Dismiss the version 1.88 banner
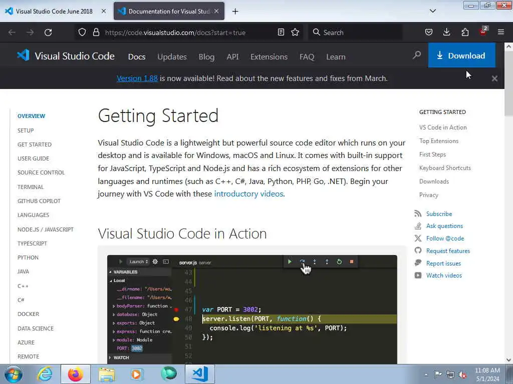513x384 pixels. click(x=494, y=78)
